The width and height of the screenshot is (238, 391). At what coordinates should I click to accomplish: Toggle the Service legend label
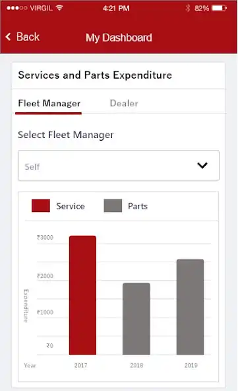(x=71, y=206)
